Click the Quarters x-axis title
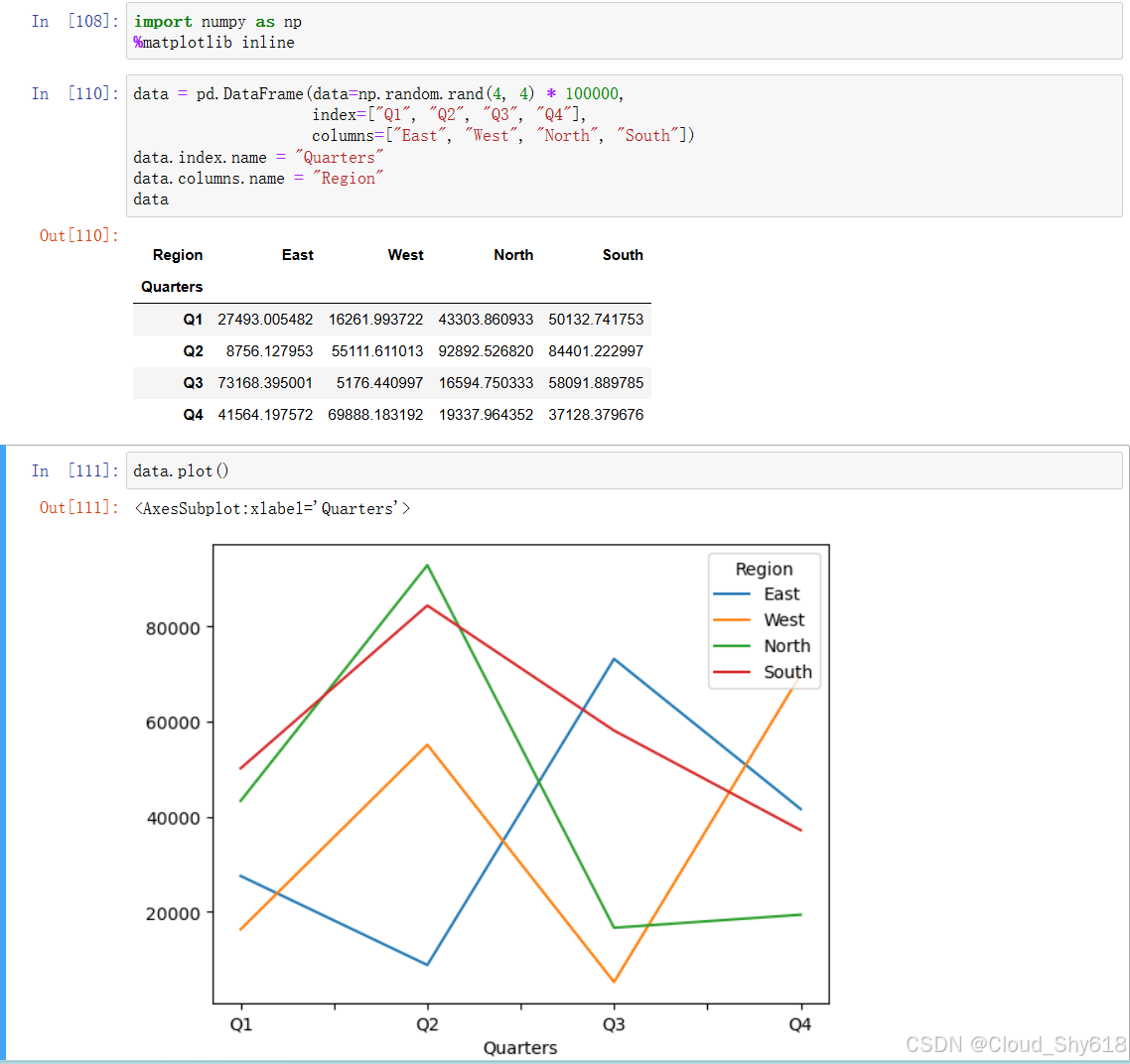The width and height of the screenshot is (1130, 1064). 520,1047
